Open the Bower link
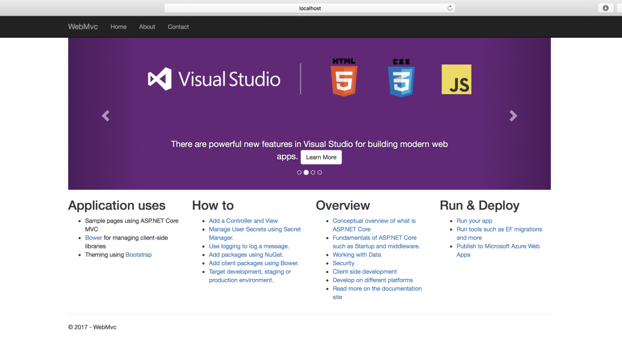Viewport: 622px width, 344px height. tap(94, 238)
